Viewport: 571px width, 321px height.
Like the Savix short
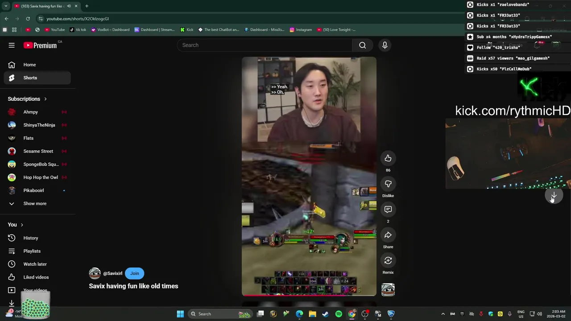(x=388, y=158)
